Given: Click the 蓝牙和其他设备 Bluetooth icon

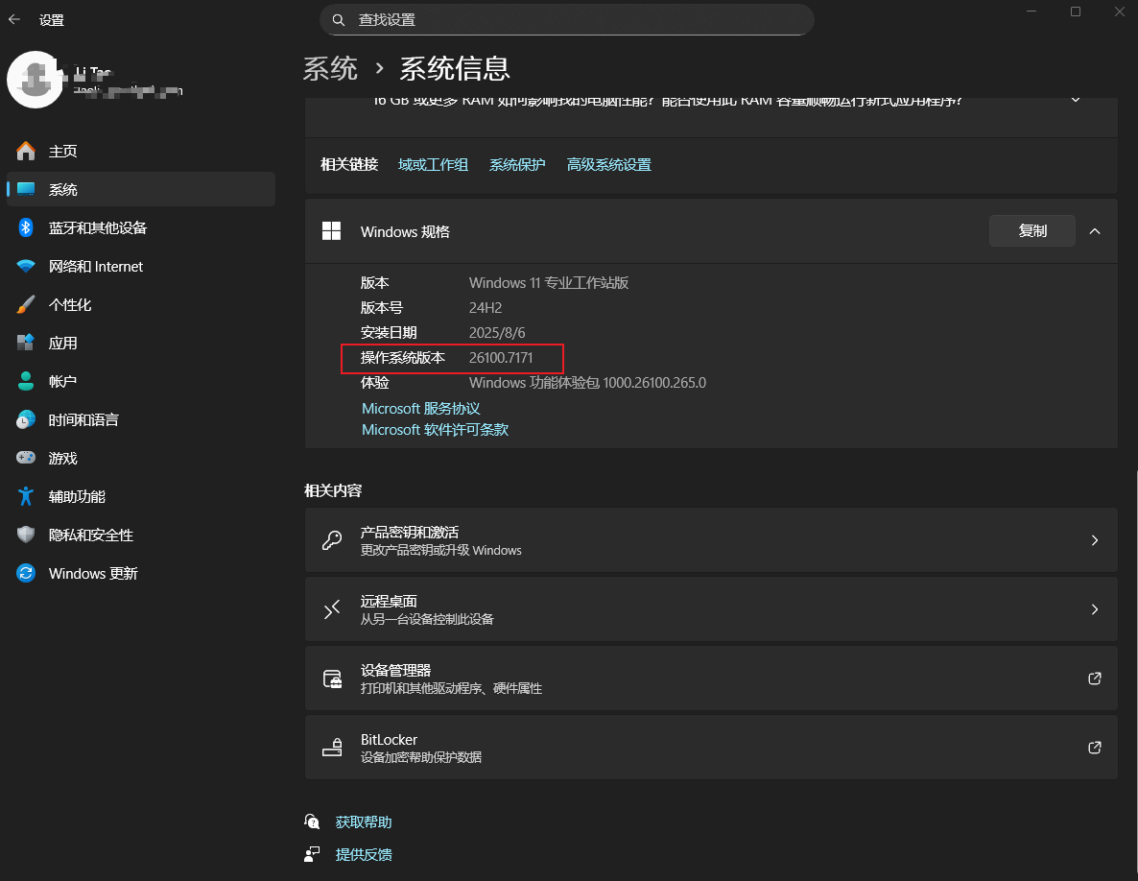Looking at the screenshot, I should click(25, 227).
